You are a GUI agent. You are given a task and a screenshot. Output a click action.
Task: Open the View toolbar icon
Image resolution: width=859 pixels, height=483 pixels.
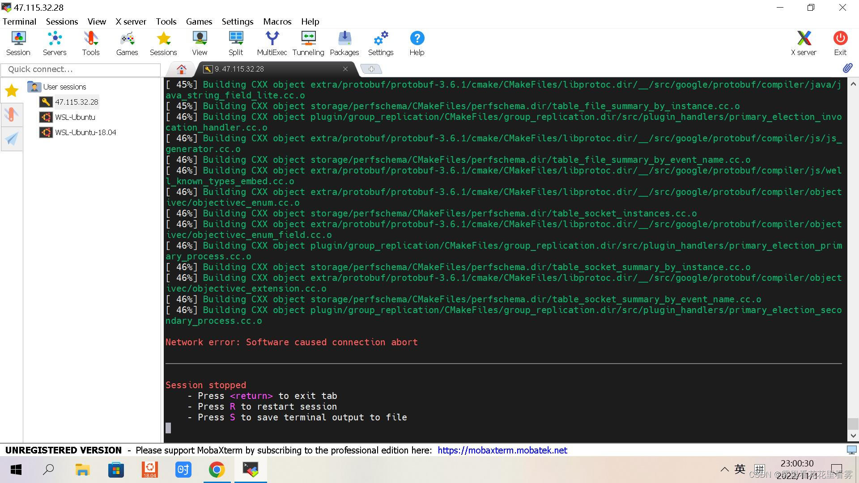200,43
